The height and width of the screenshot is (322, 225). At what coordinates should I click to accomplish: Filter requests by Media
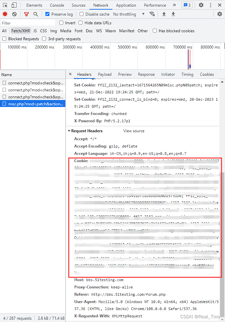pyautogui.click(x=66, y=31)
